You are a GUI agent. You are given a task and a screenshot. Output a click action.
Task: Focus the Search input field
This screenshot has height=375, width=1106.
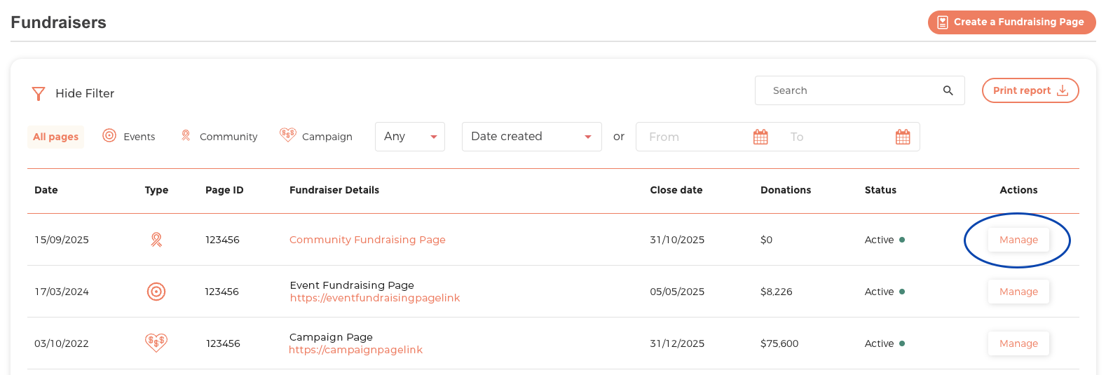pyautogui.click(x=860, y=90)
